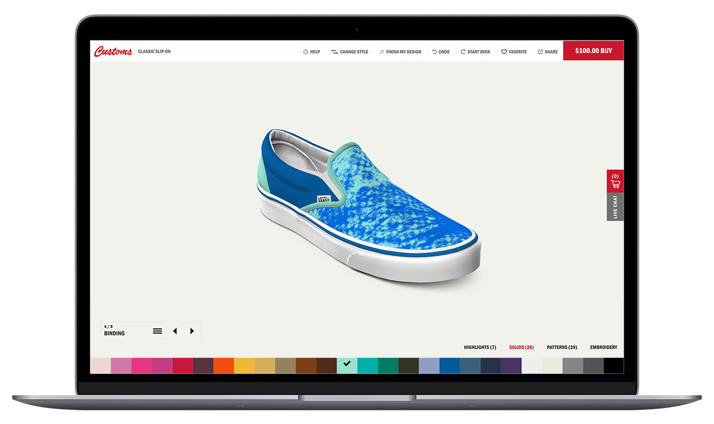Open the parts list hamburger menu

click(x=157, y=331)
